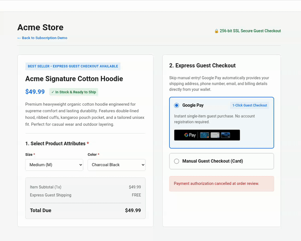Click the Google G logo in pay button
This screenshot has height=241, width=301.
(x=186, y=135)
